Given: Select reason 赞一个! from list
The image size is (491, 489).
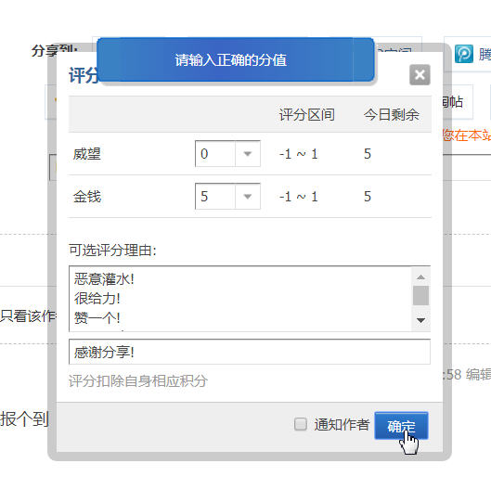Looking at the screenshot, I should (x=97, y=318).
